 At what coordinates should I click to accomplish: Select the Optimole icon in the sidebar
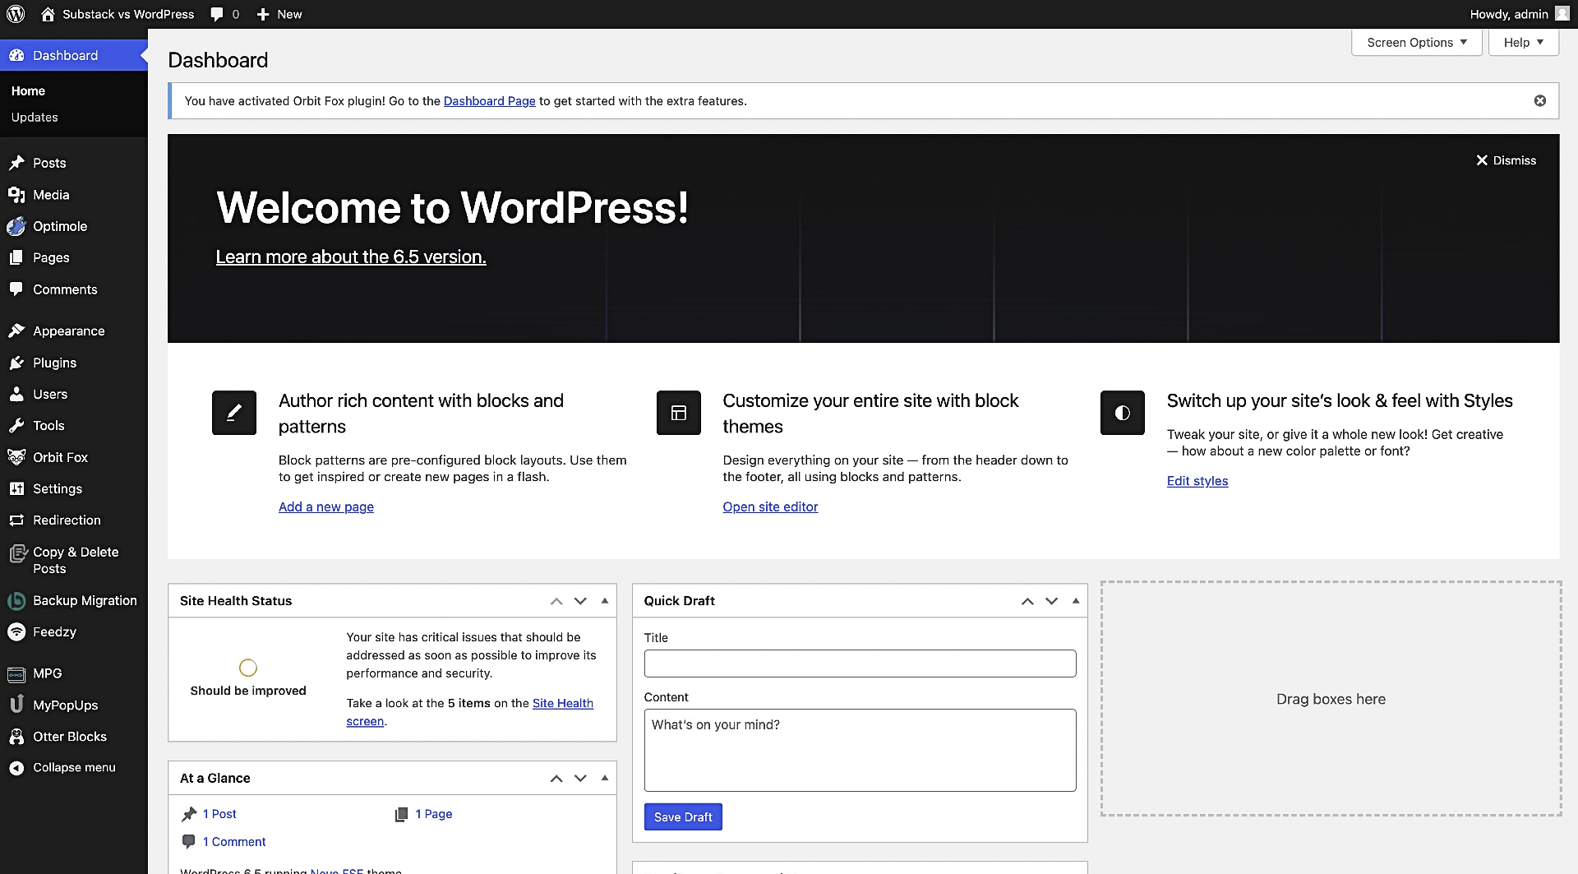16,226
